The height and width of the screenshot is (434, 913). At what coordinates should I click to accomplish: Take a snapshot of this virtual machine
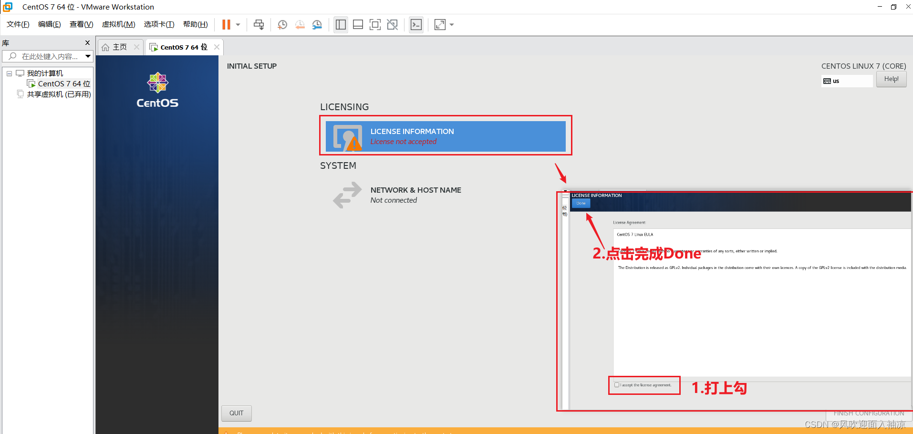tap(282, 24)
